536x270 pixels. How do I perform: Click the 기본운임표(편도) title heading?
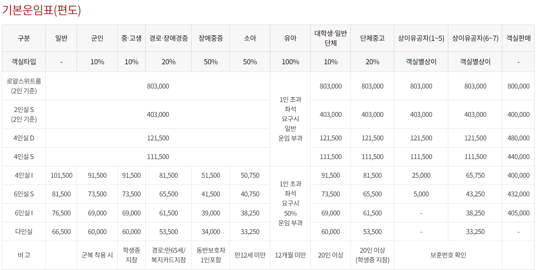coord(42,10)
